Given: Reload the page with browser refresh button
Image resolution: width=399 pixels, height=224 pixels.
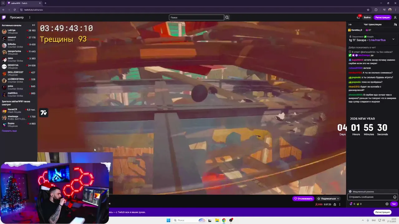Looking at the screenshot, I should point(14,10).
